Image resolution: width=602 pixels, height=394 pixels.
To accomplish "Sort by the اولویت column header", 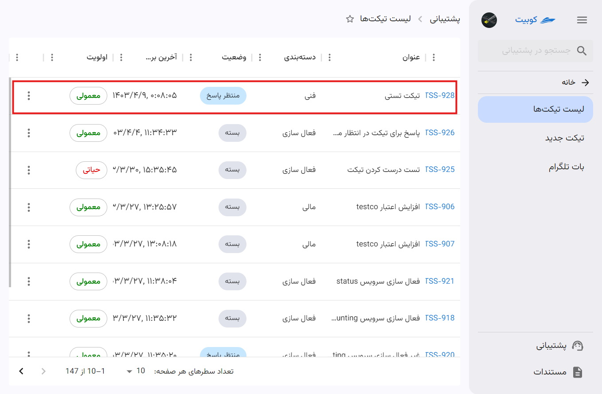I will click(x=97, y=57).
